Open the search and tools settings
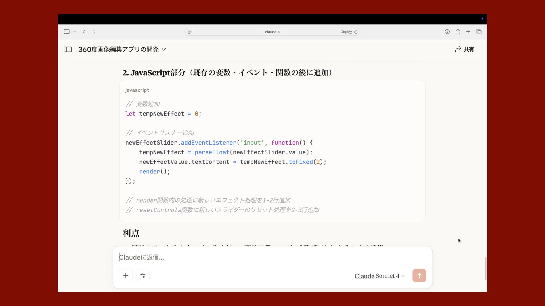The height and width of the screenshot is (306, 545). pos(143,275)
